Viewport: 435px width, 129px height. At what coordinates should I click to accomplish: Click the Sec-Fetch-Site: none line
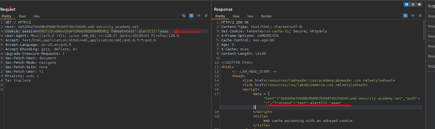(26, 67)
